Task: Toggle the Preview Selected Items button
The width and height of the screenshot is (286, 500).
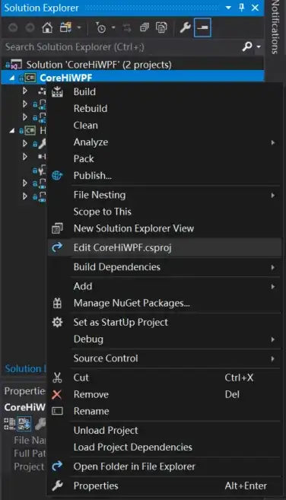Action: 202,28
